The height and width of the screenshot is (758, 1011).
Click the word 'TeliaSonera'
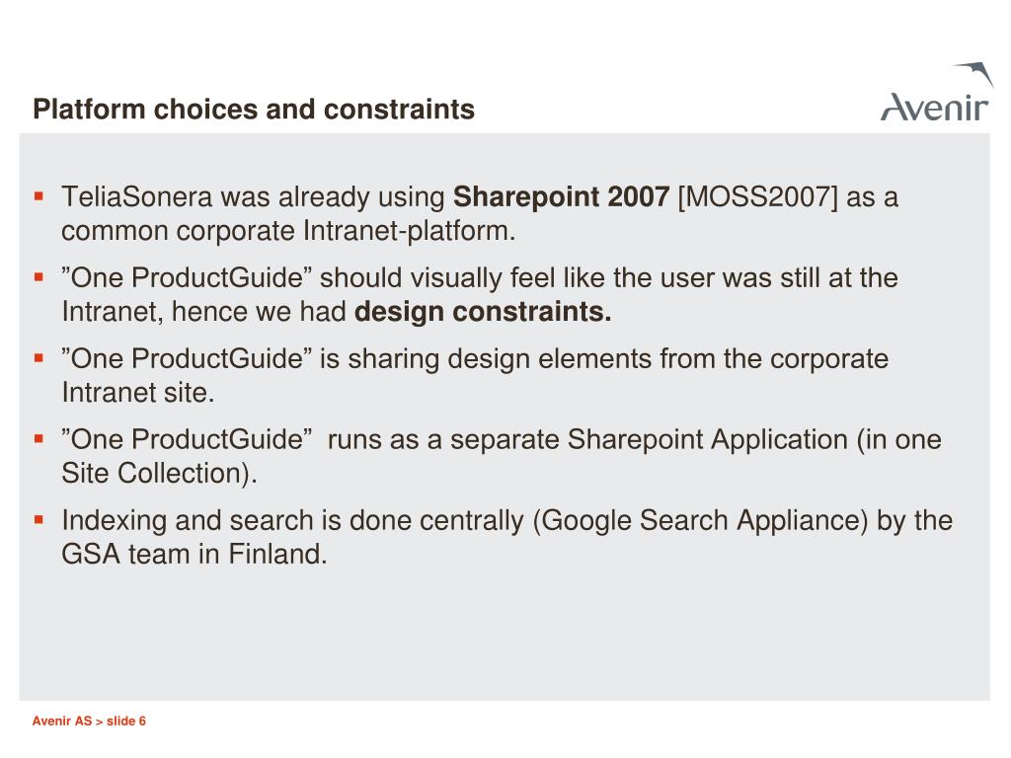pos(136,196)
